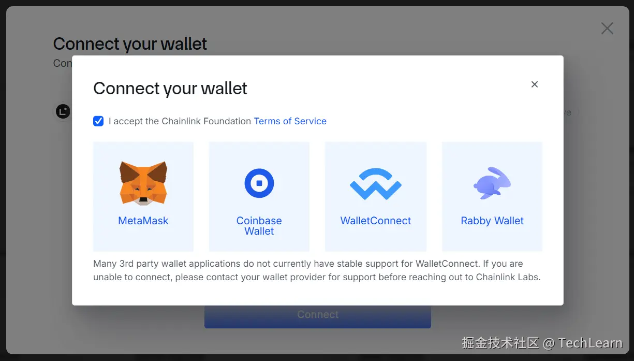This screenshot has width=634, height=361.
Task: Click the WalletConnect support notice paragraph
Action: click(x=317, y=270)
